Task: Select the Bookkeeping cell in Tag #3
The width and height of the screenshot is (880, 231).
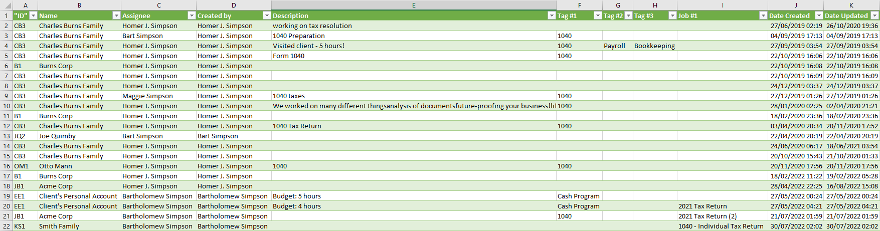Action: 654,46
